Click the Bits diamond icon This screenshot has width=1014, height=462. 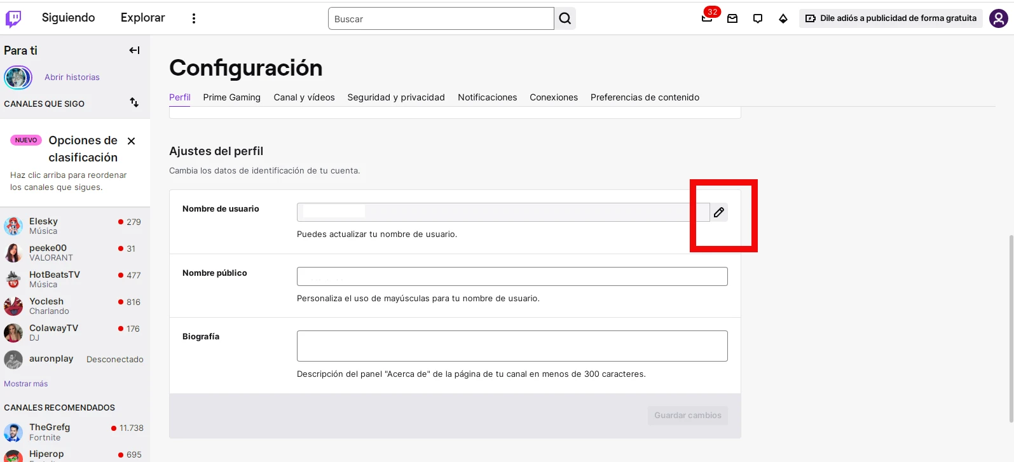783,18
